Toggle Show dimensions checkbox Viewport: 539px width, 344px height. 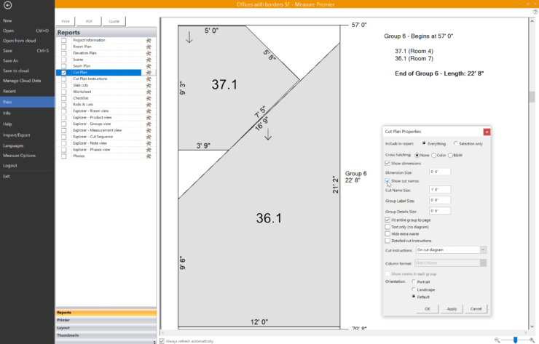point(387,163)
